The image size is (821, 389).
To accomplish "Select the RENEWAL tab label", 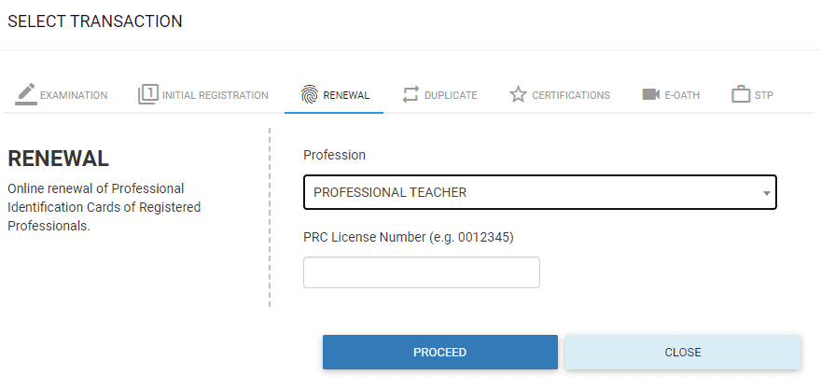I will coord(346,95).
